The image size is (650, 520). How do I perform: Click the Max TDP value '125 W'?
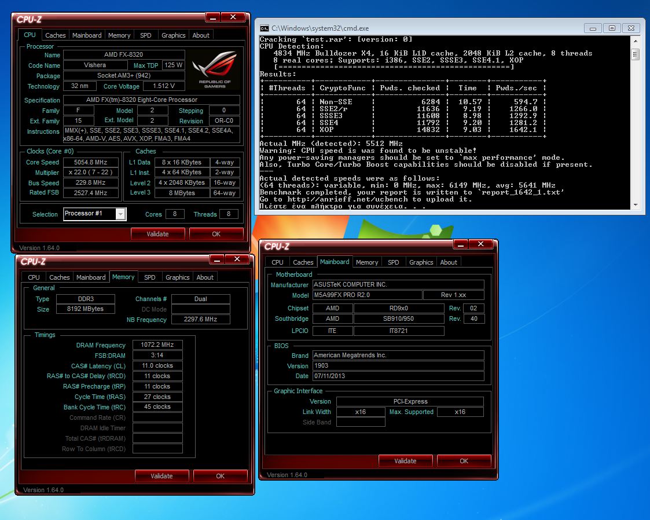pyautogui.click(x=173, y=65)
